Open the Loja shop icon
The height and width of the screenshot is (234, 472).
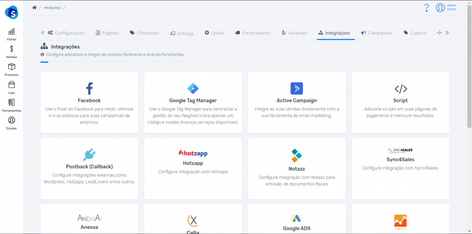pos(12,85)
